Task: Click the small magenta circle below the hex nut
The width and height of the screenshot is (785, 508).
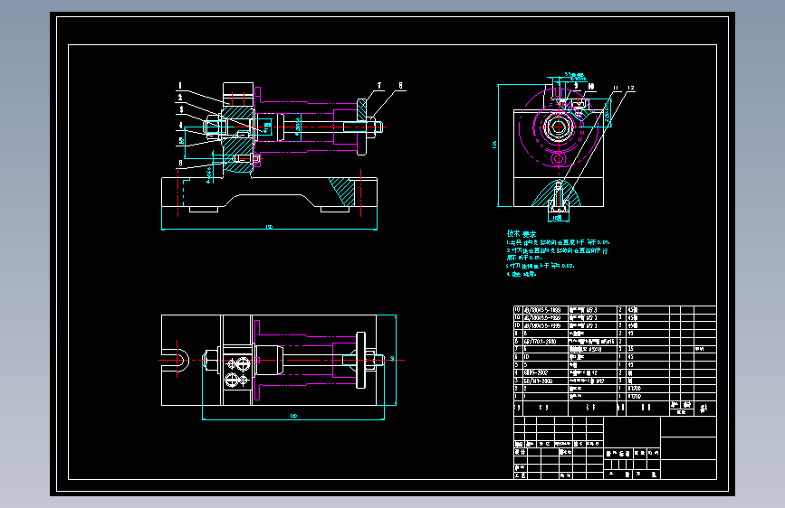Action: point(559,159)
